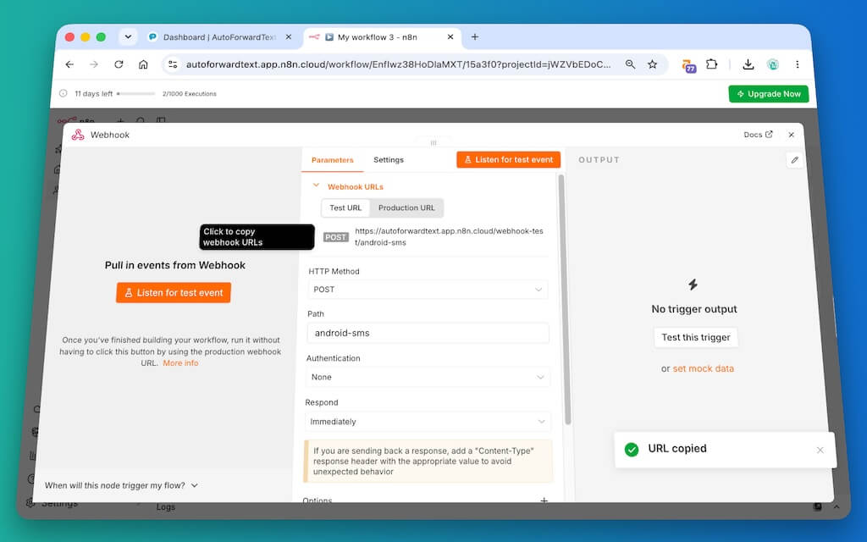Select the Test URL toggle option
867x542 pixels.
(x=345, y=208)
